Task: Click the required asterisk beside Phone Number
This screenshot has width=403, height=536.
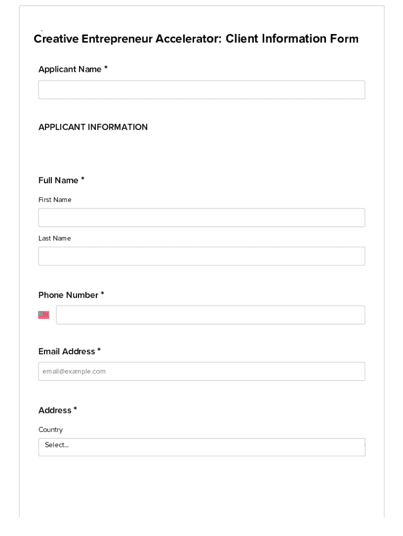Action: pos(103,295)
